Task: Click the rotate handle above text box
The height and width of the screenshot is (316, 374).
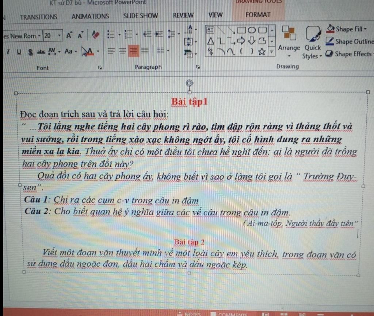Action: (190, 83)
